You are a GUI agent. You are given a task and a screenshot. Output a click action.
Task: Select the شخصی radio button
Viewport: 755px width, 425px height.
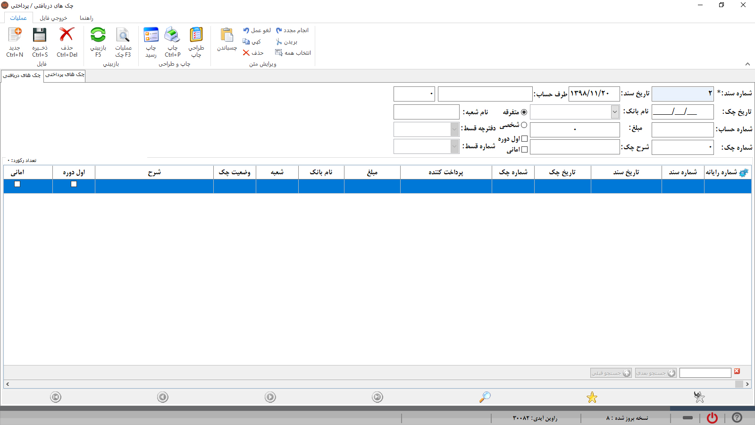click(x=524, y=125)
